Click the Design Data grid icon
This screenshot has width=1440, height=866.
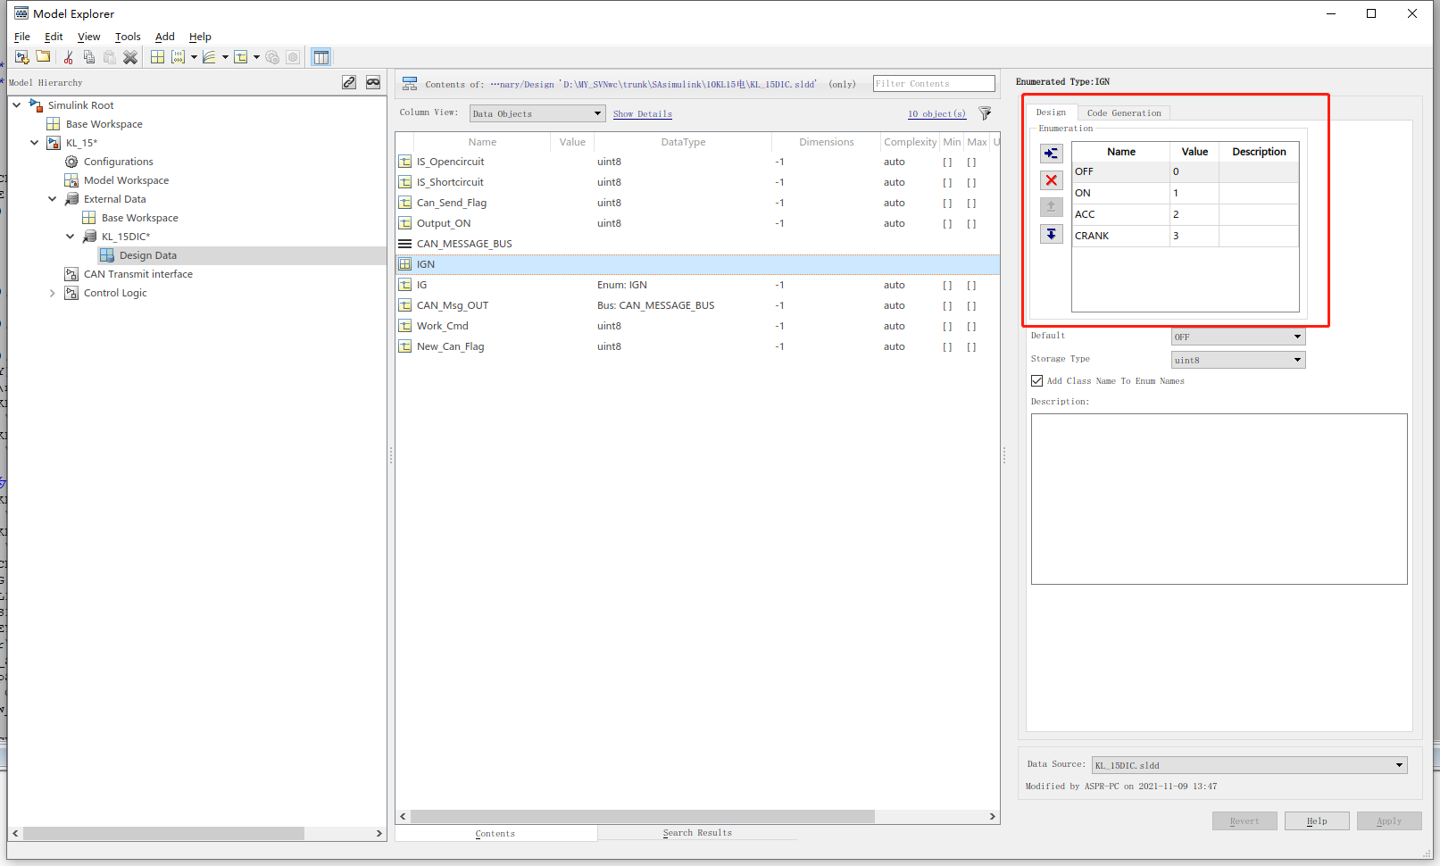pos(107,255)
